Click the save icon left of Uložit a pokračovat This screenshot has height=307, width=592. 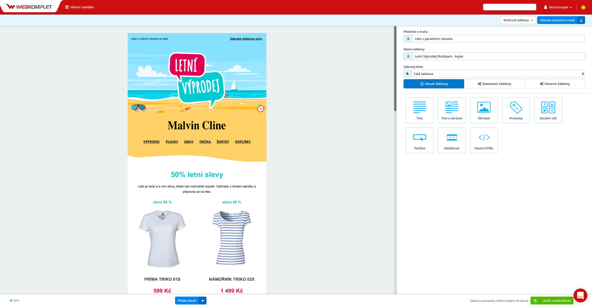point(535,301)
